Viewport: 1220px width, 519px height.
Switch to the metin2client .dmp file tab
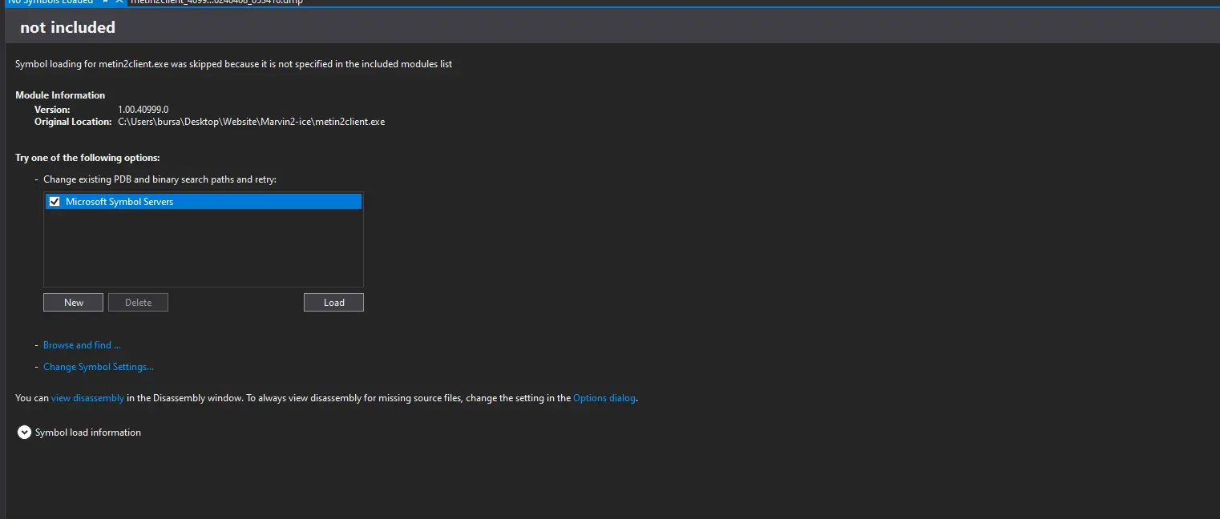(216, 2)
